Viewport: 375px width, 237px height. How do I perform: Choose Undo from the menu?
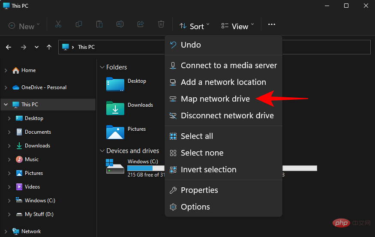point(223,45)
